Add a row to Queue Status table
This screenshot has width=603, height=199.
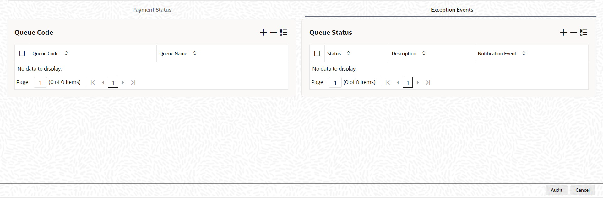coord(563,32)
